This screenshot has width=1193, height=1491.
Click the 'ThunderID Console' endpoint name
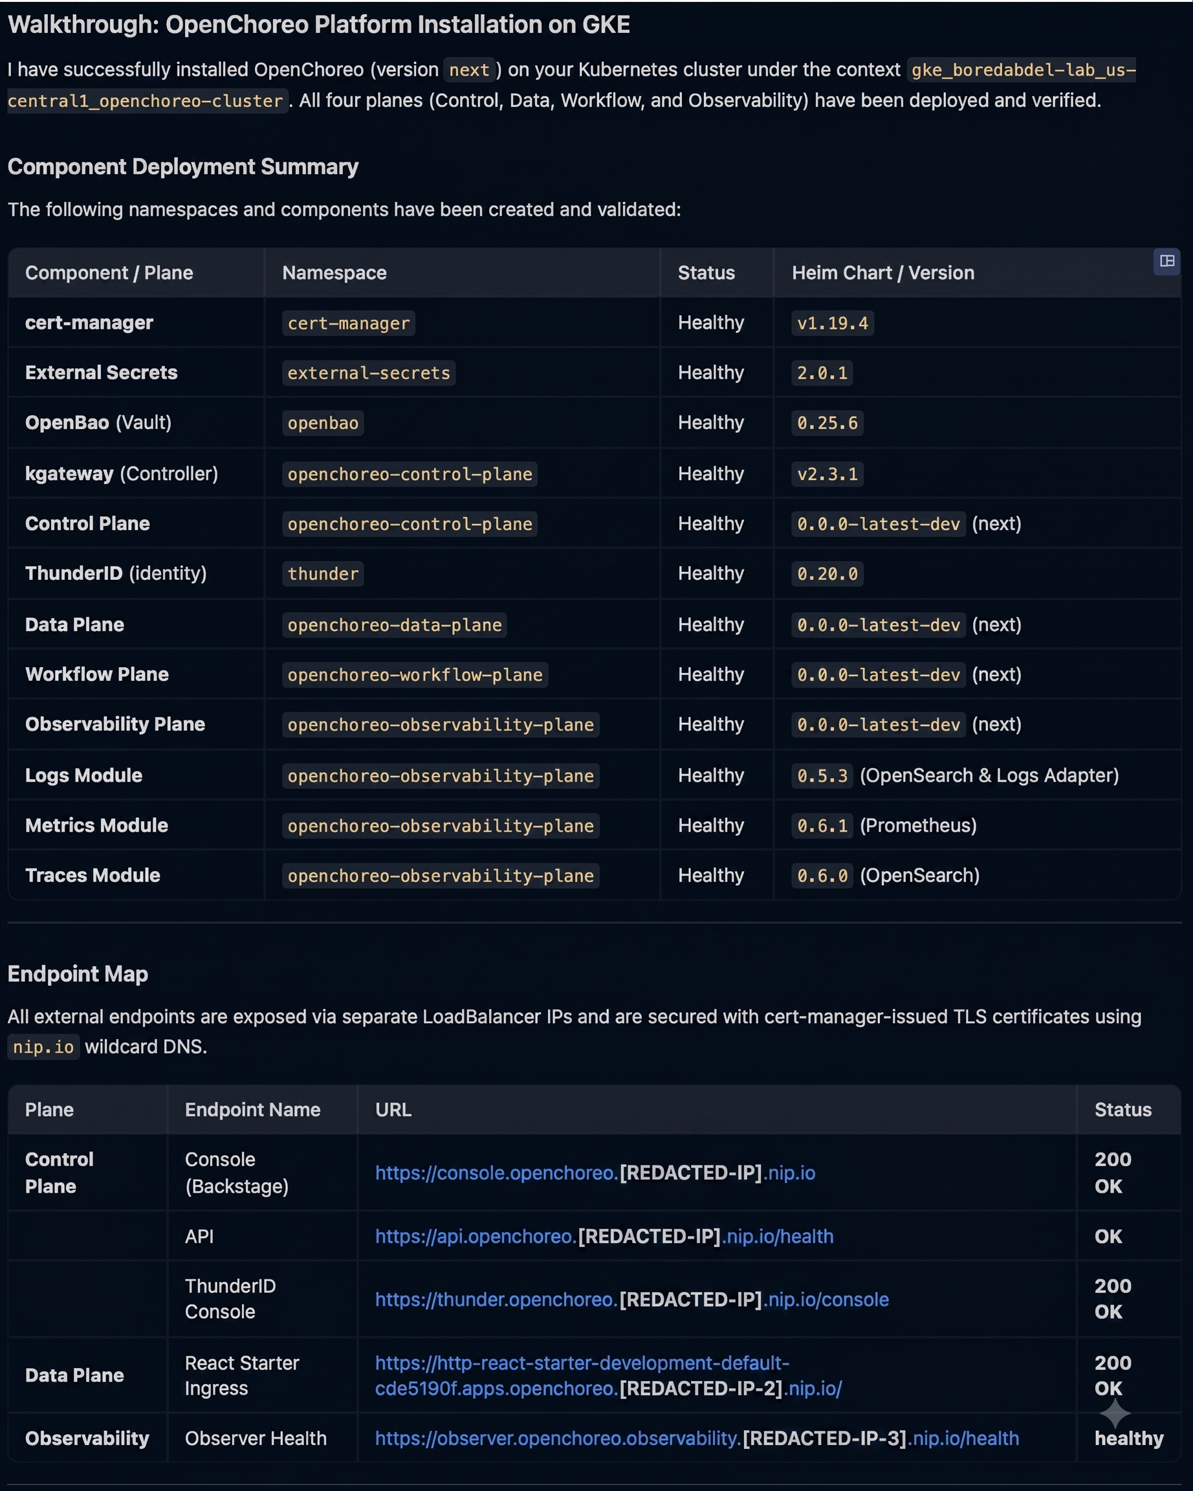230,1299
